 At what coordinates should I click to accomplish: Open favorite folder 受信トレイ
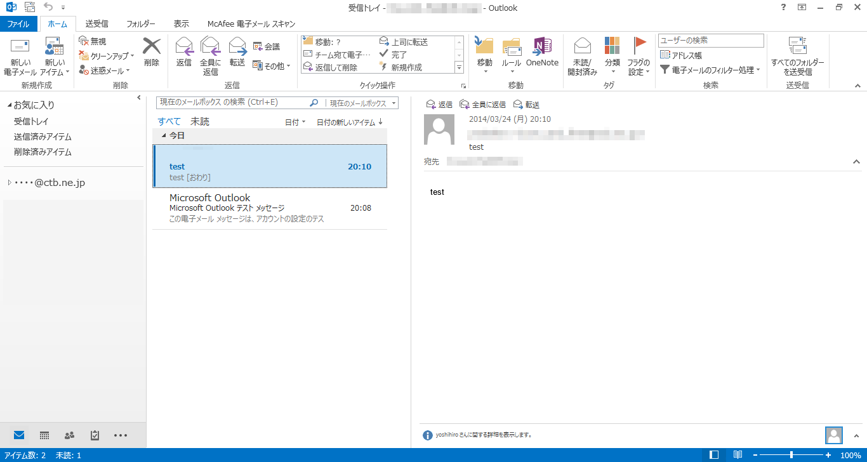click(32, 121)
